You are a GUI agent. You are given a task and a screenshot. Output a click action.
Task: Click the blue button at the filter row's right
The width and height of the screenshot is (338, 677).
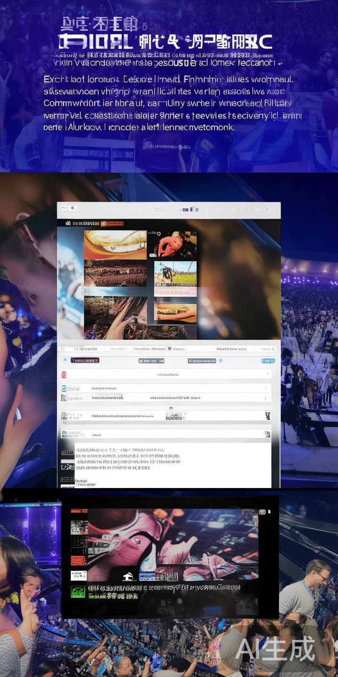click(x=268, y=361)
